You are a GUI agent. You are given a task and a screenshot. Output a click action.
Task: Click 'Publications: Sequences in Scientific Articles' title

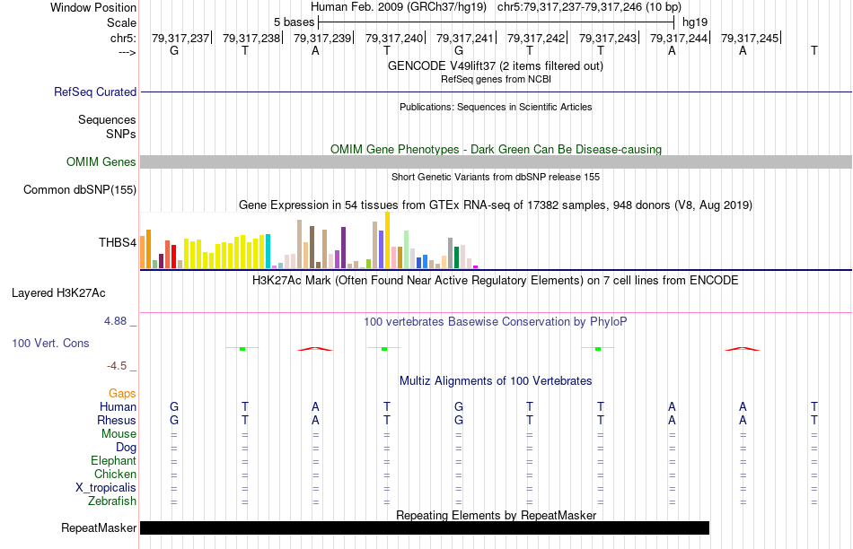pos(496,107)
